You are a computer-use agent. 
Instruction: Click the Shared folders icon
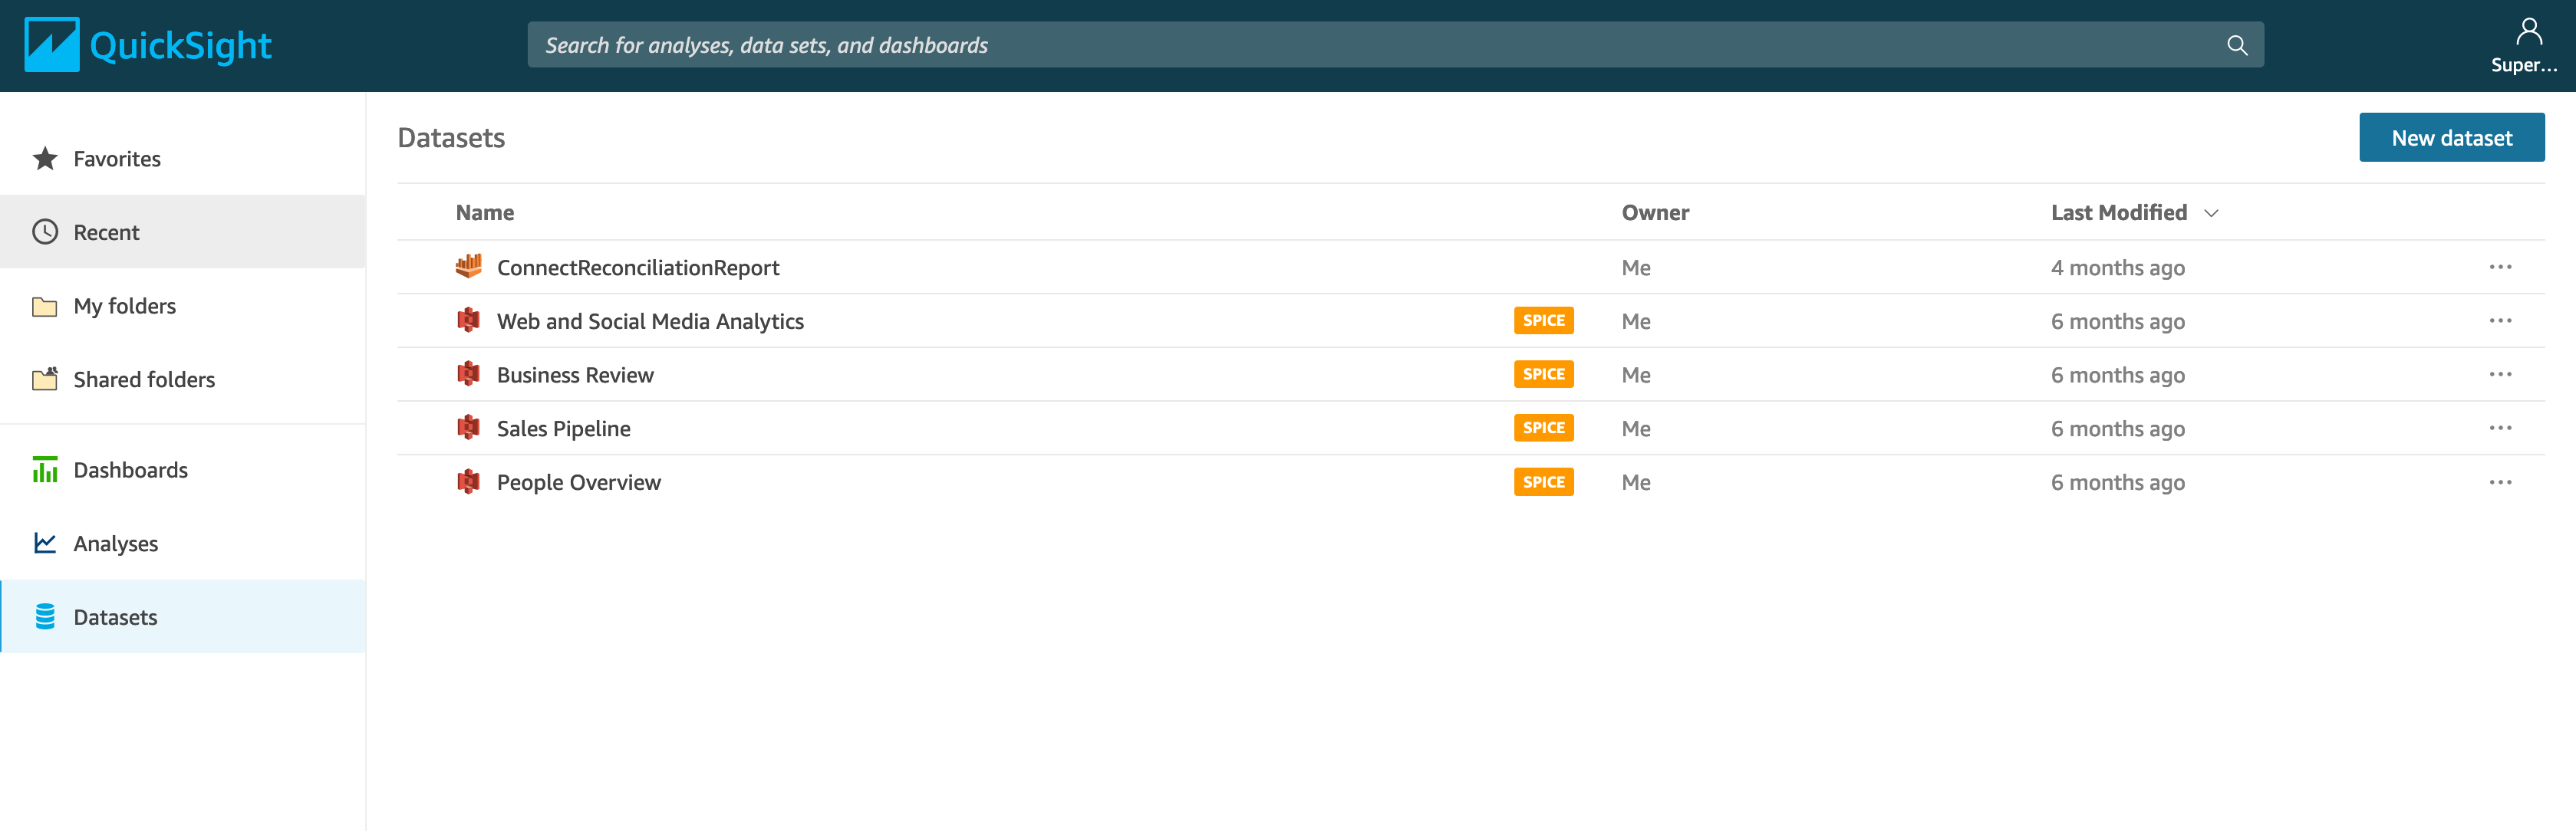coord(45,379)
